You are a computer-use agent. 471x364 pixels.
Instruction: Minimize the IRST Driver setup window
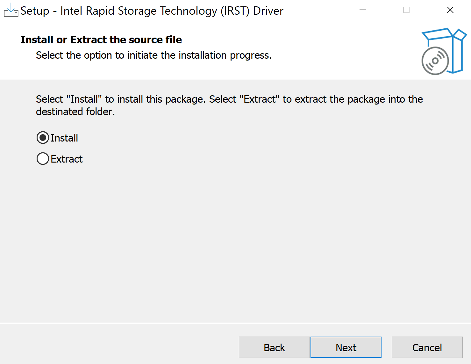point(363,10)
